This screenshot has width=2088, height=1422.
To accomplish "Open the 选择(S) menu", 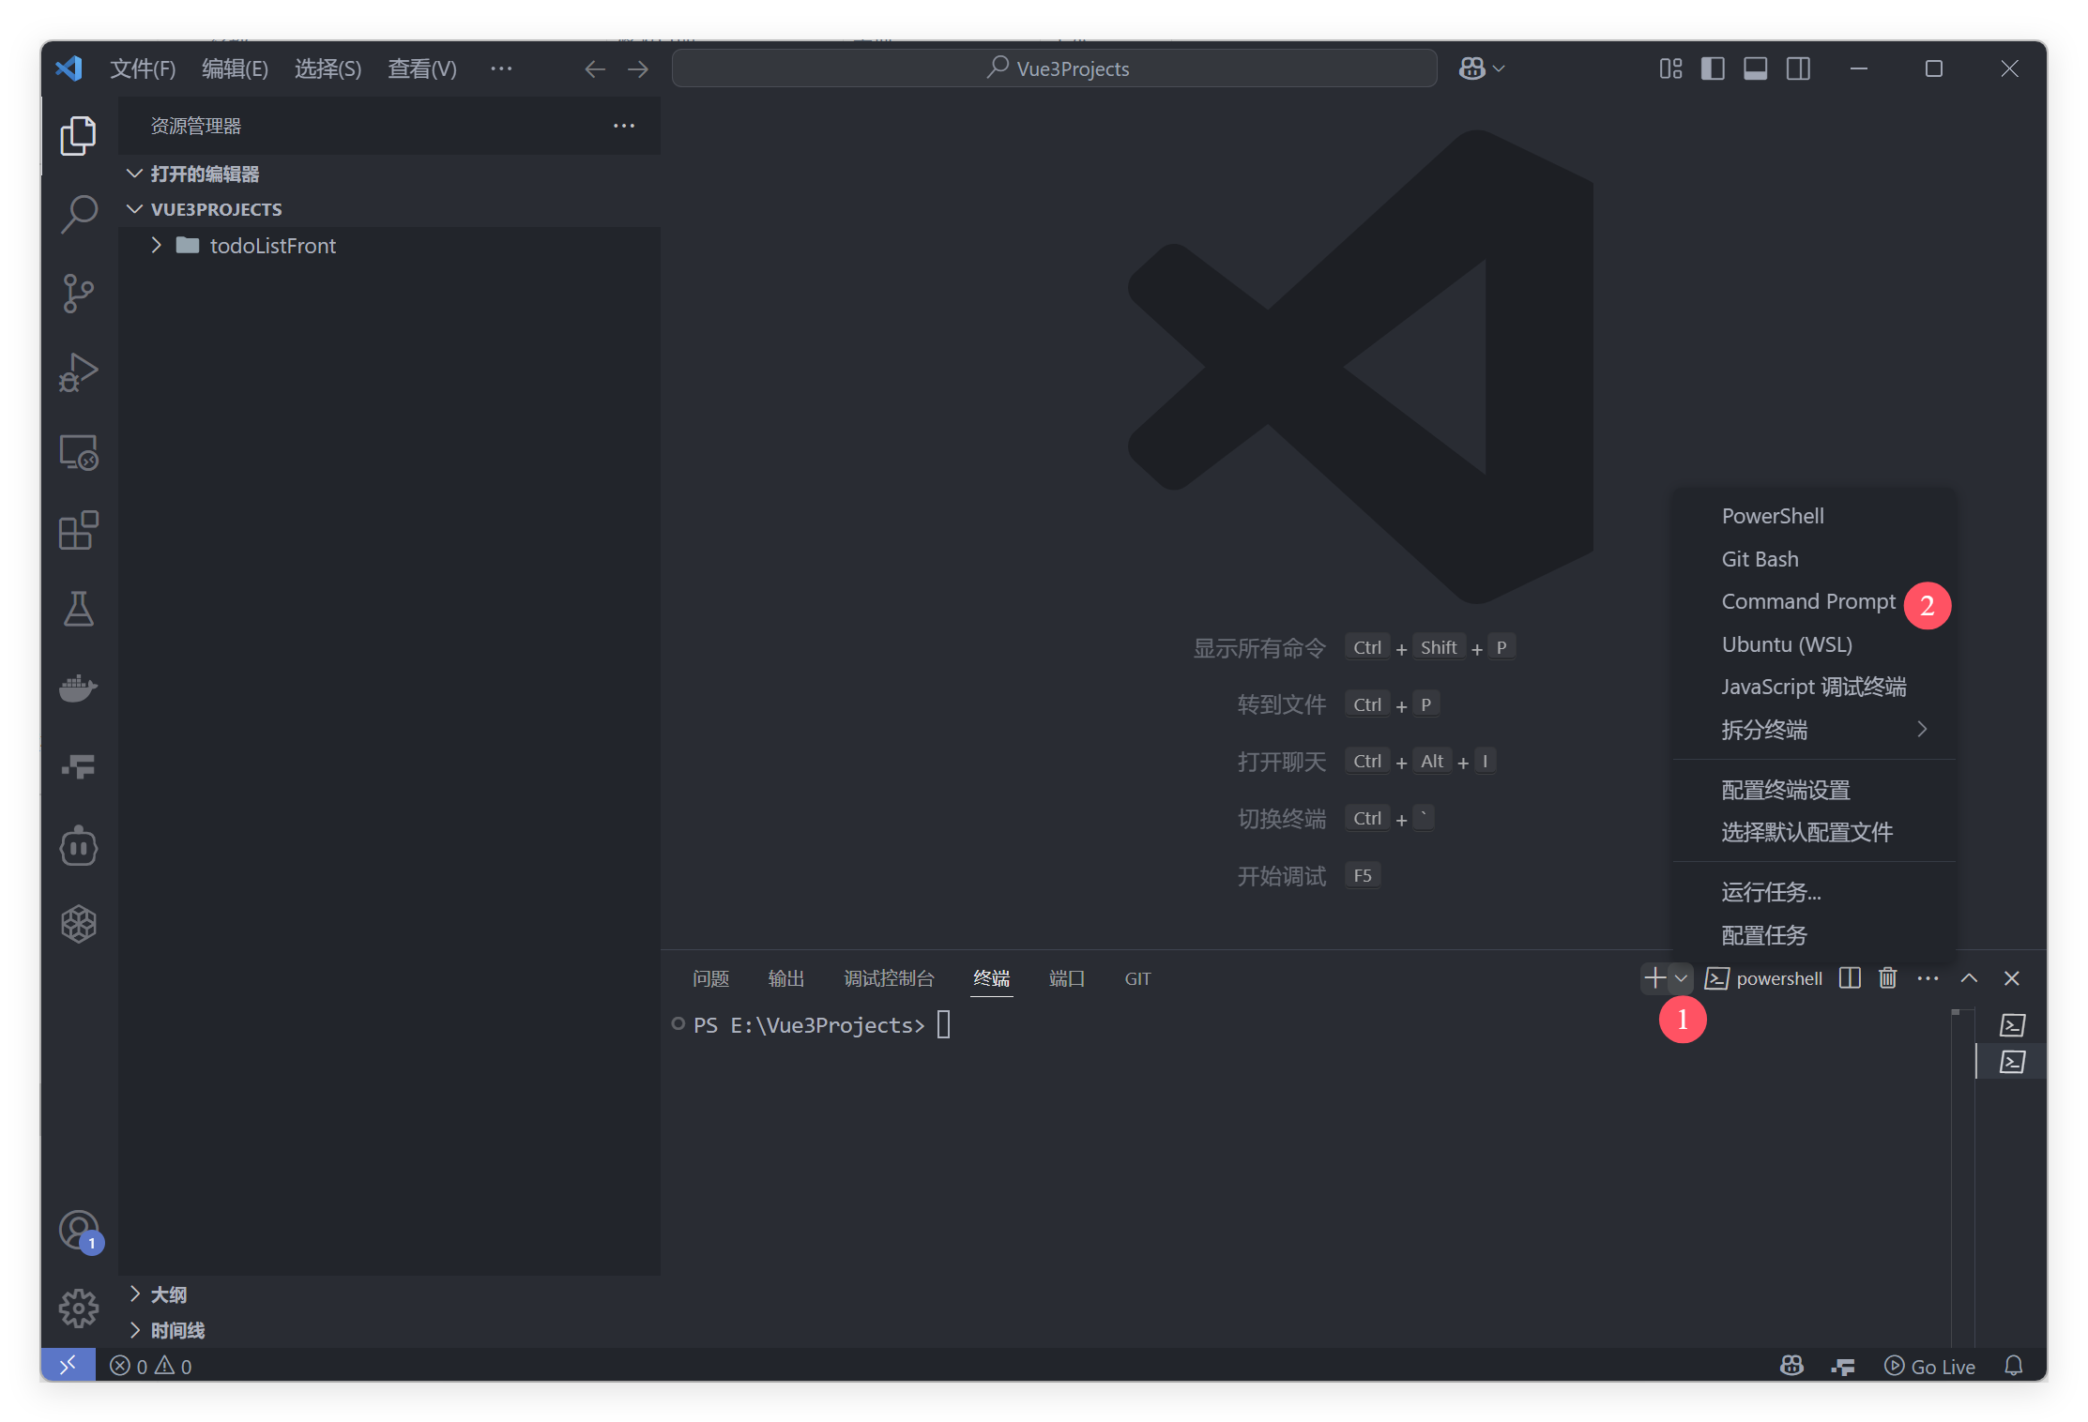I will pyautogui.click(x=328, y=68).
